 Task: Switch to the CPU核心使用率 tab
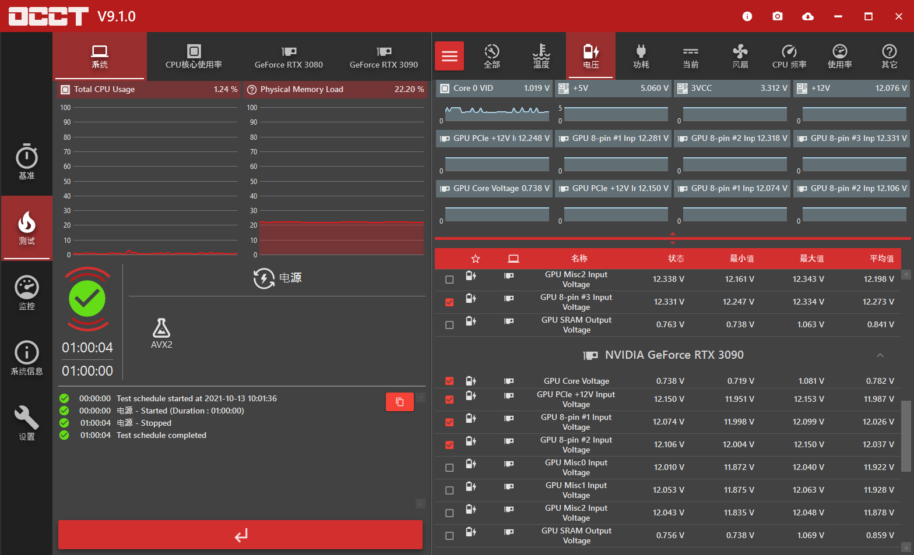194,56
